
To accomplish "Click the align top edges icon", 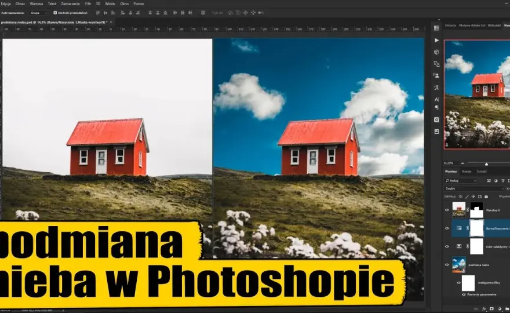I will coord(97,13).
